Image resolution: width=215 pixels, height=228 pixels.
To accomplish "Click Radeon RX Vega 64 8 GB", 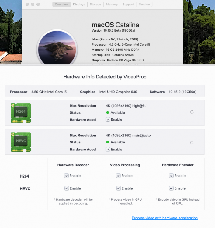I will [125, 60].
